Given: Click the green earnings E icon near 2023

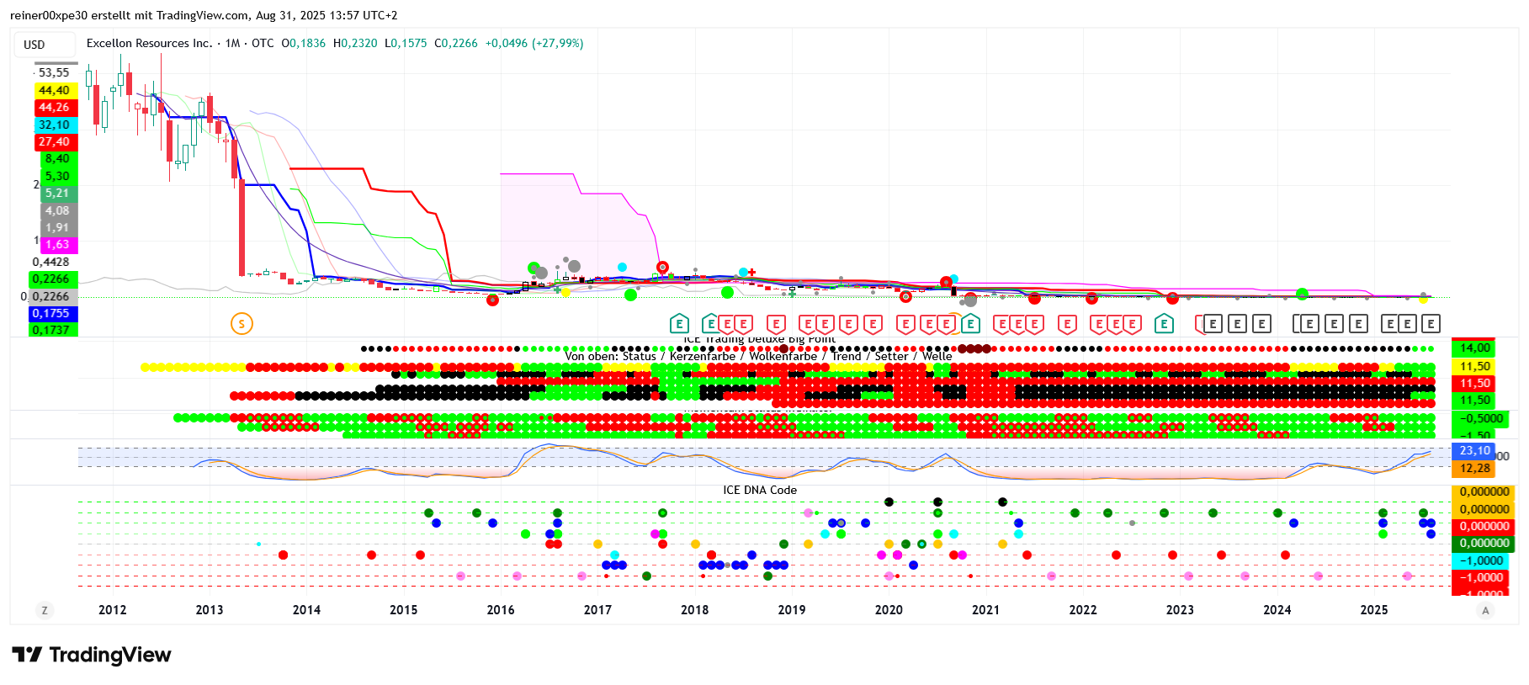Looking at the screenshot, I should [x=1164, y=324].
